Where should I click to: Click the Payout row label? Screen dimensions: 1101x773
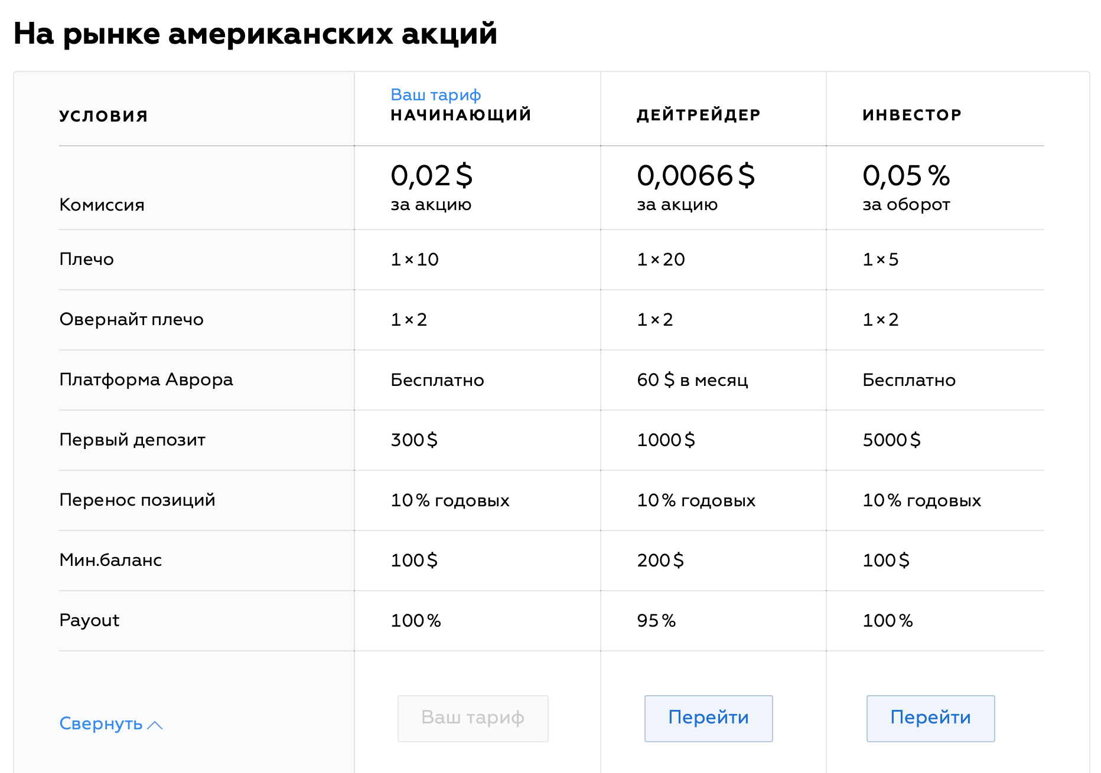point(89,620)
